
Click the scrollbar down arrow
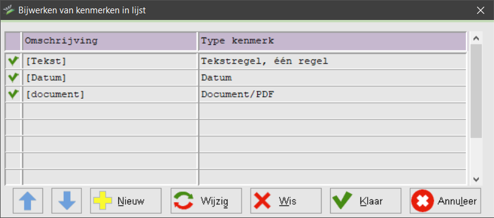coord(476,179)
